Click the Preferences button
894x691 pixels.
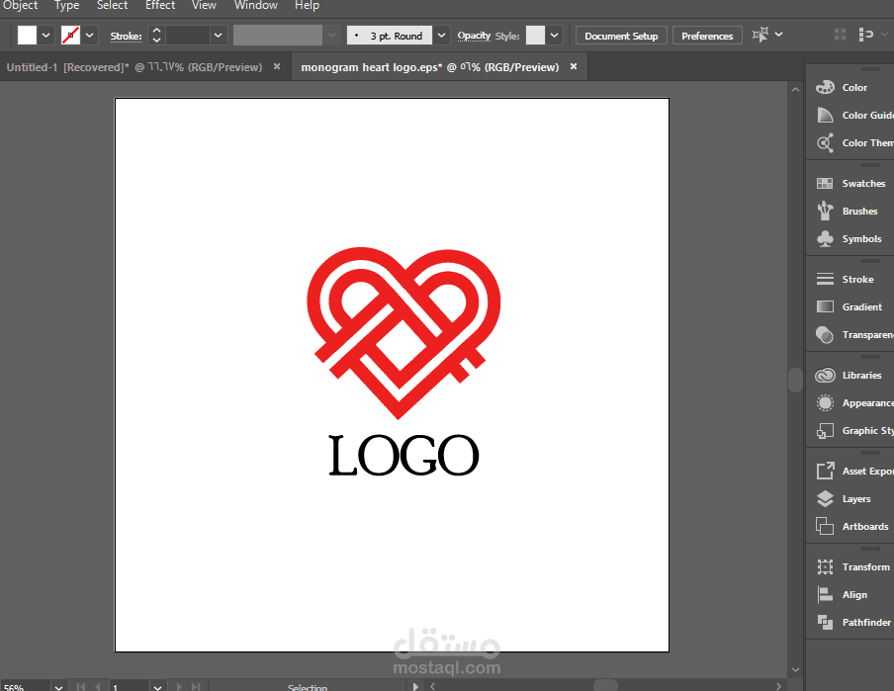[707, 35]
